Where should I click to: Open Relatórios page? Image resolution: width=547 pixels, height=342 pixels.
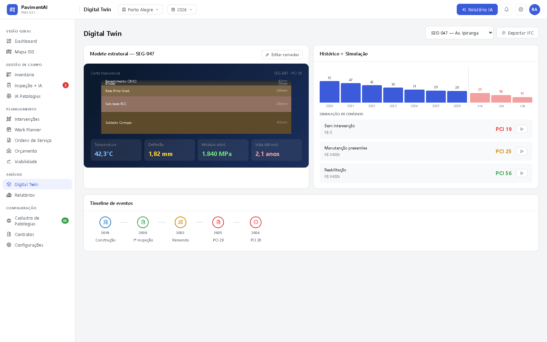tap(37, 195)
